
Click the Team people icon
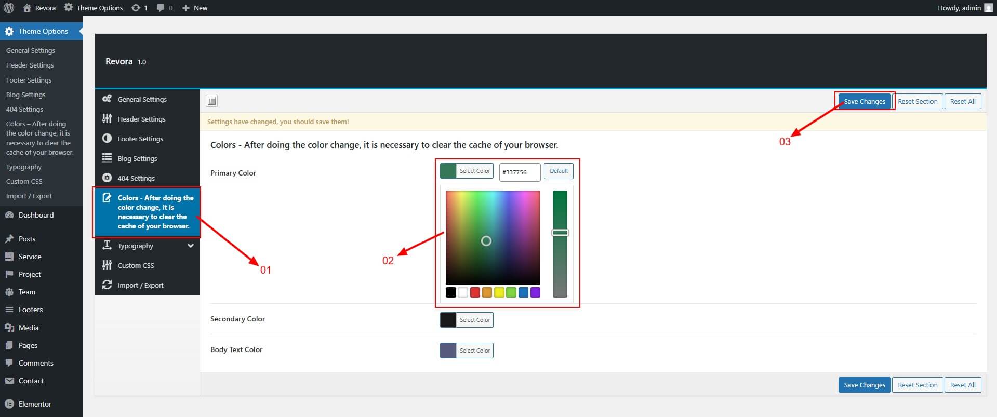tap(9, 292)
